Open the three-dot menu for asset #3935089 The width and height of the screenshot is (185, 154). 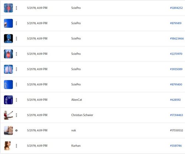(x=16, y=69)
